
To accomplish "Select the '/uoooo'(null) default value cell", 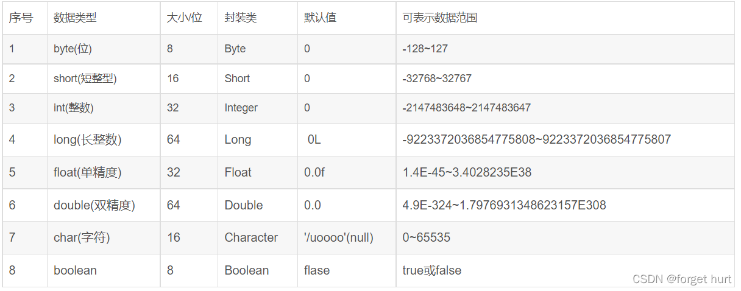I will coord(347,237).
